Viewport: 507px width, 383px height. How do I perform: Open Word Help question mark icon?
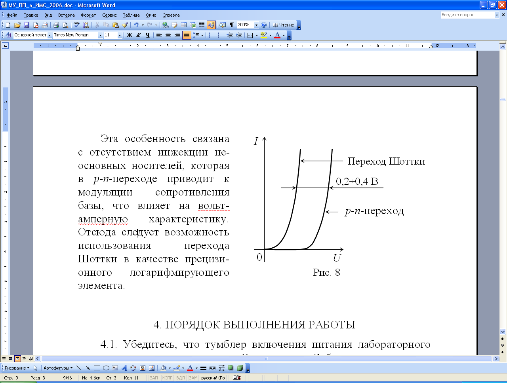264,25
